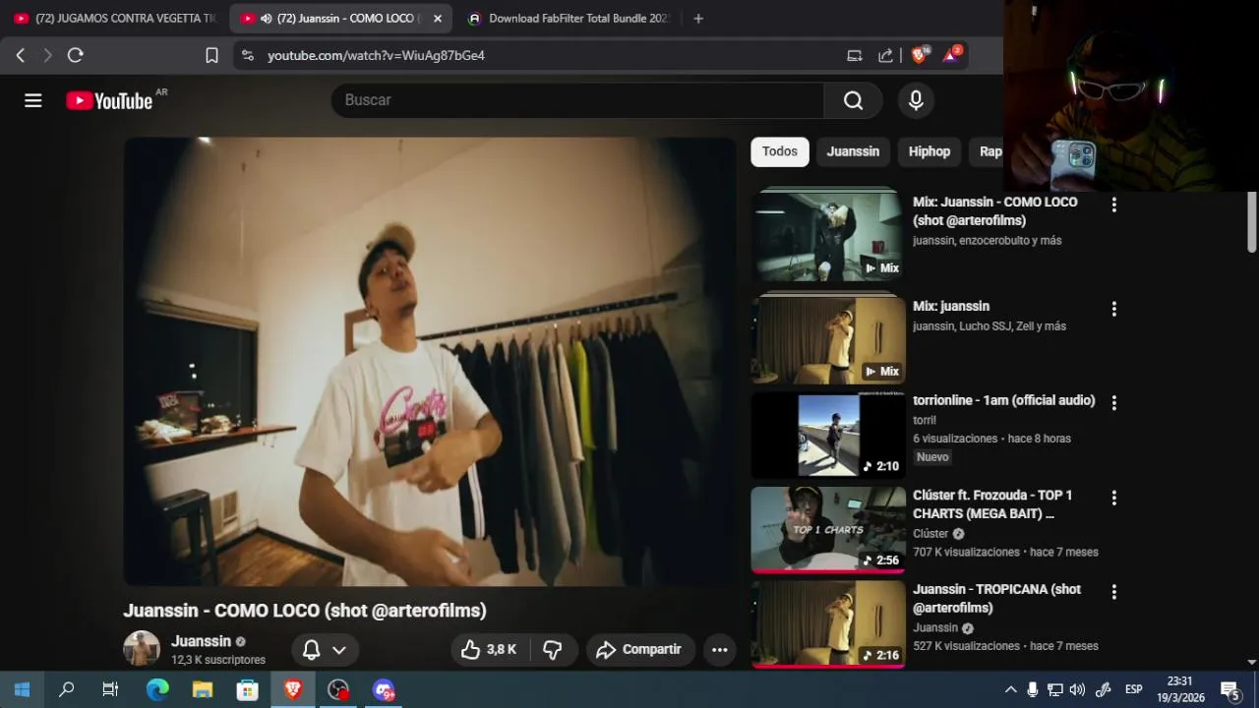Select the Rap filter chip
Image resolution: width=1259 pixels, height=708 pixels.
988,151
